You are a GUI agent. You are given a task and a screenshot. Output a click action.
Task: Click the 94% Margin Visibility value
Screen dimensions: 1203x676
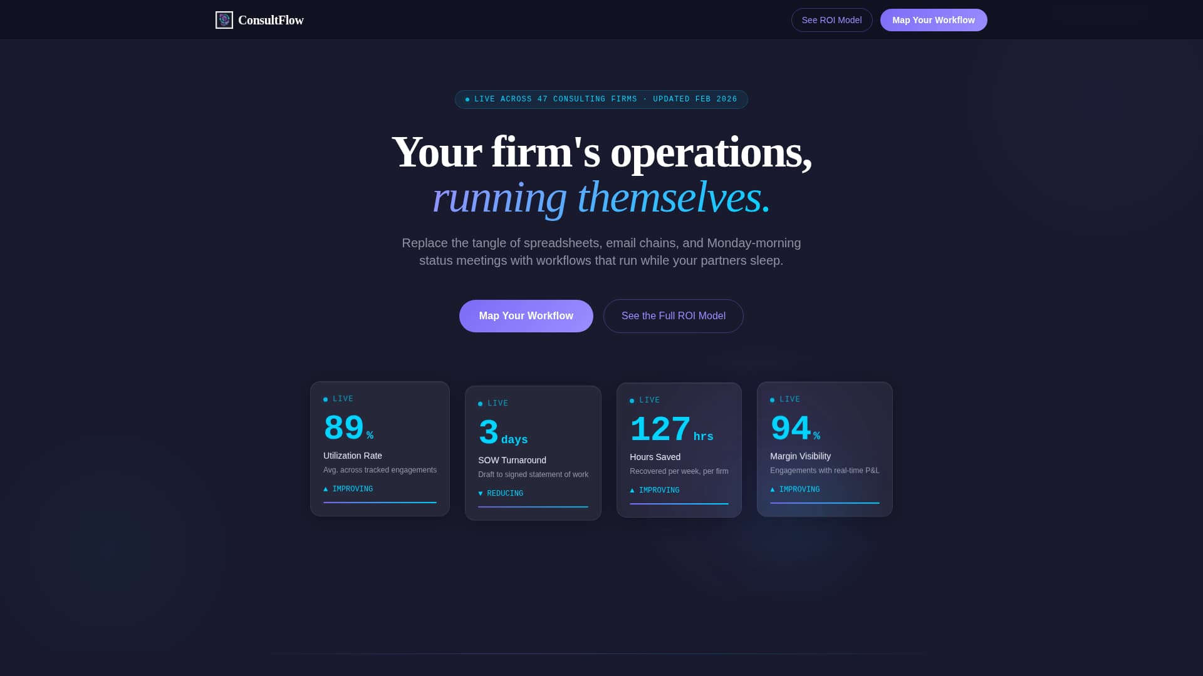795,429
